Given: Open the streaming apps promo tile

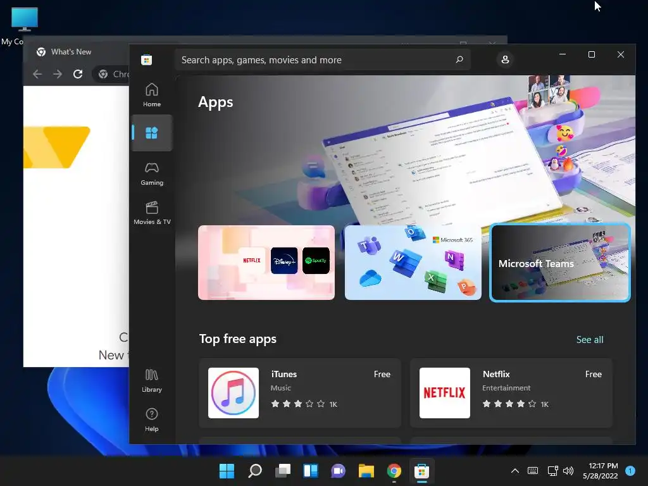Looking at the screenshot, I should tap(266, 263).
